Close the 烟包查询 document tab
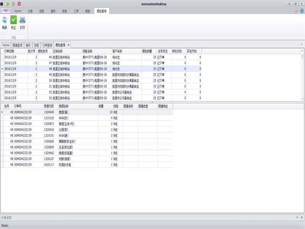305x229 pixels. (69, 45)
